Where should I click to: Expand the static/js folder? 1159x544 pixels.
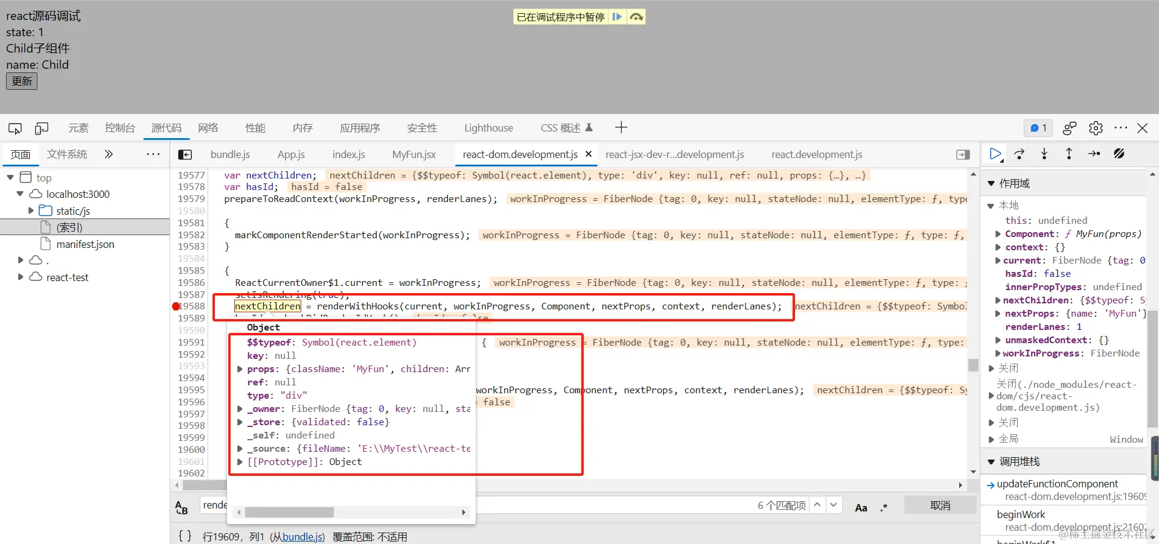(31, 211)
